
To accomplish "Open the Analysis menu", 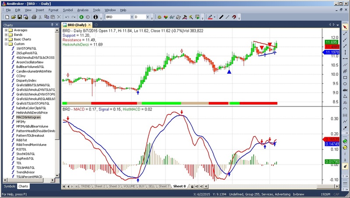I will point(83,10).
